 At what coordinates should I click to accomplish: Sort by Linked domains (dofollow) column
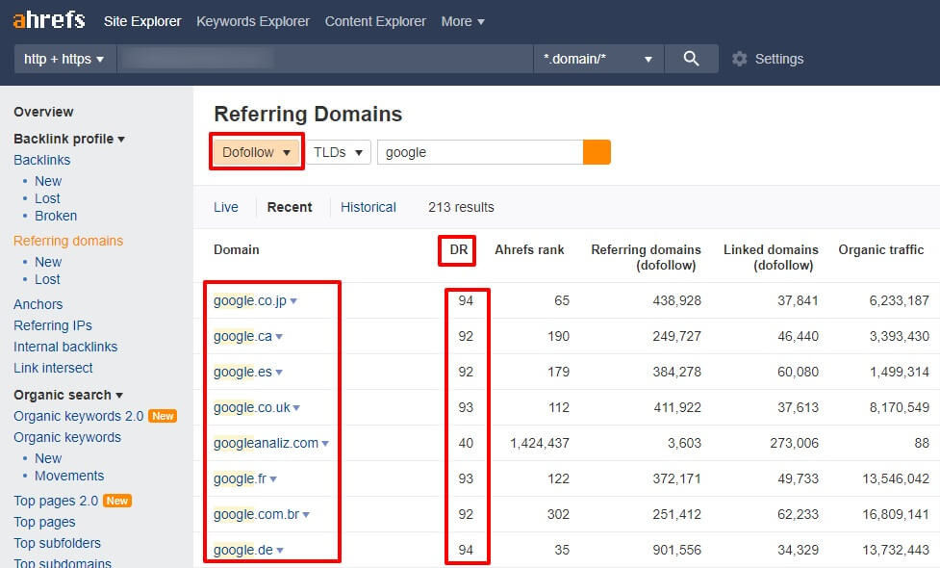coord(771,257)
